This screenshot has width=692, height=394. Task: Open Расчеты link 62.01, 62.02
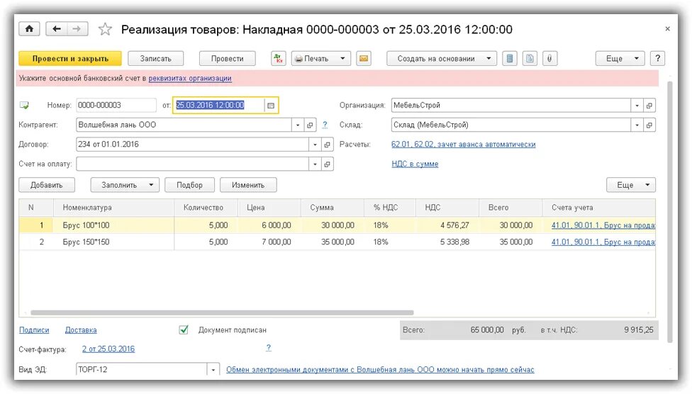pyautogui.click(x=464, y=145)
